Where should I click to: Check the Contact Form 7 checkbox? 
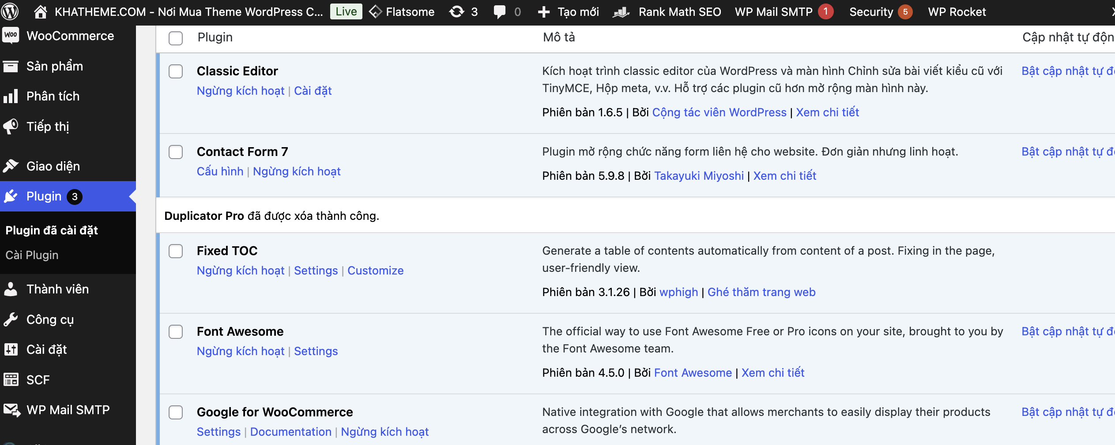(176, 152)
